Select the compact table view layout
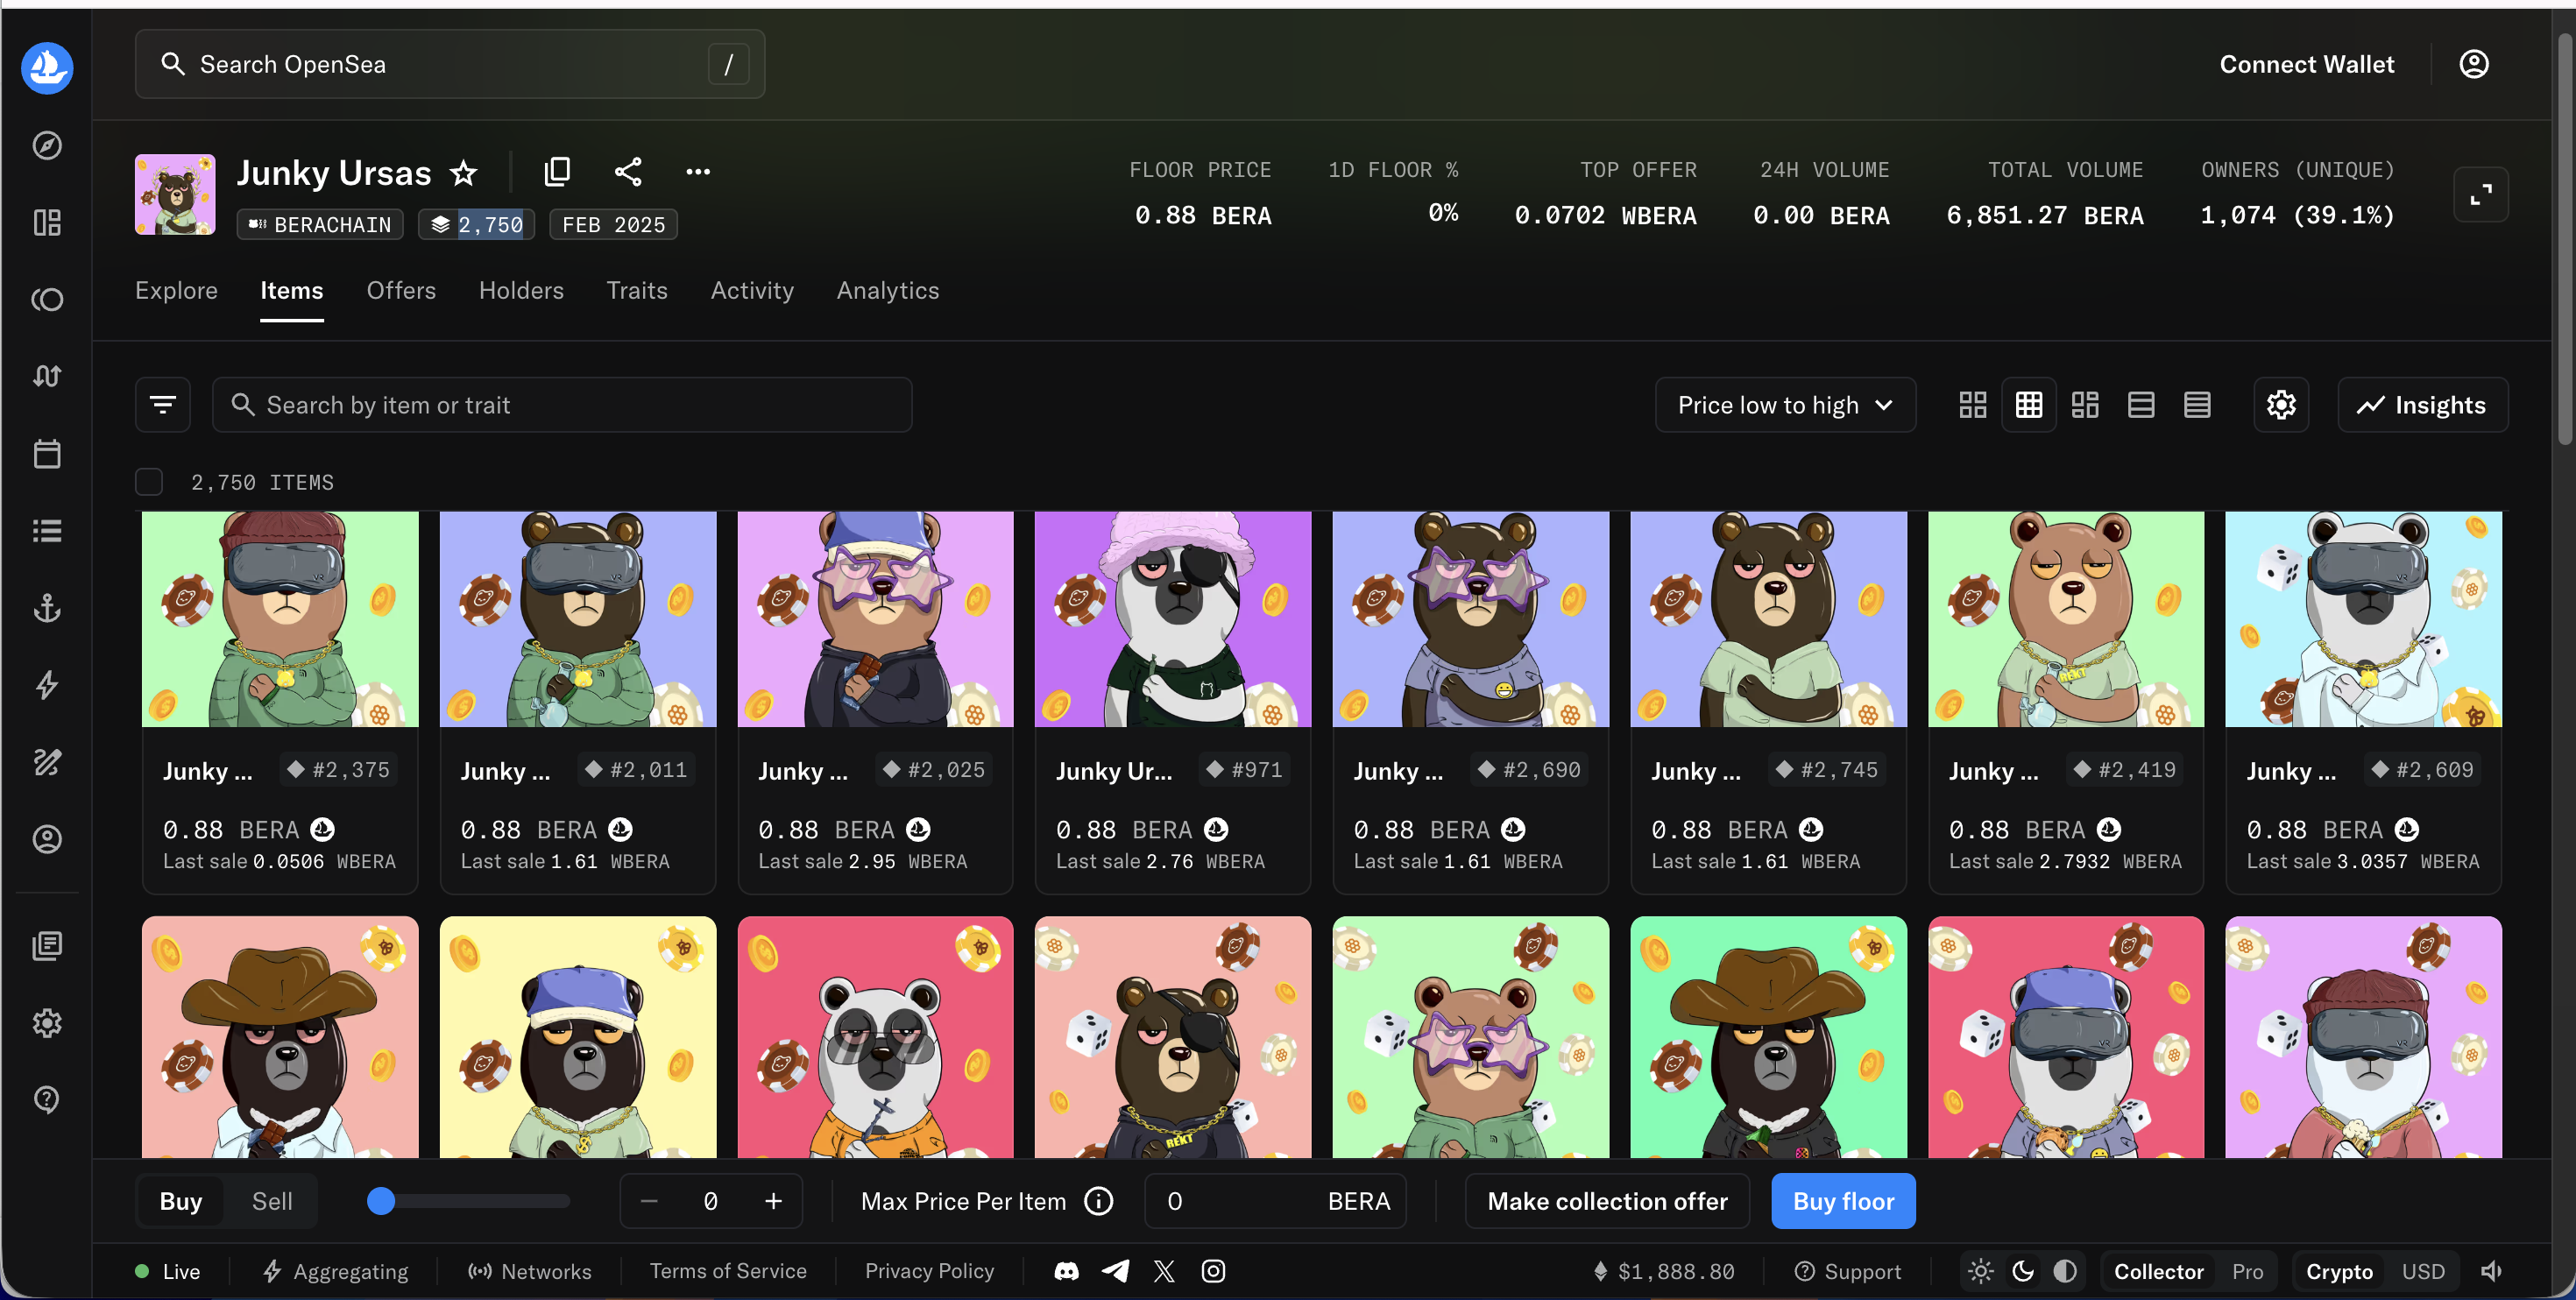The height and width of the screenshot is (1300, 2576). tap(2197, 405)
